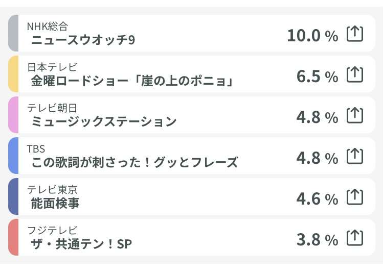
Task: Share the TBS グッとフレーズ program
Action: 355,156
